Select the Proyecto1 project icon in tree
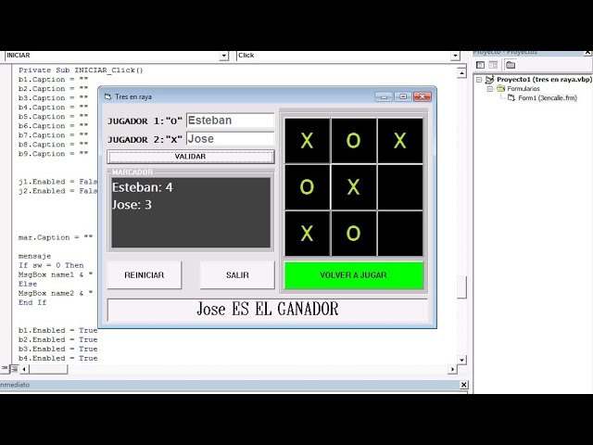 [490, 80]
